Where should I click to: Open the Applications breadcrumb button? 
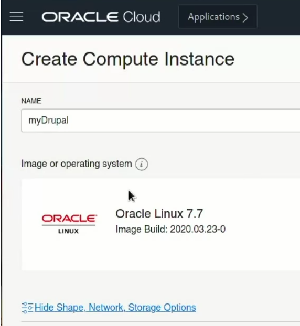218,17
